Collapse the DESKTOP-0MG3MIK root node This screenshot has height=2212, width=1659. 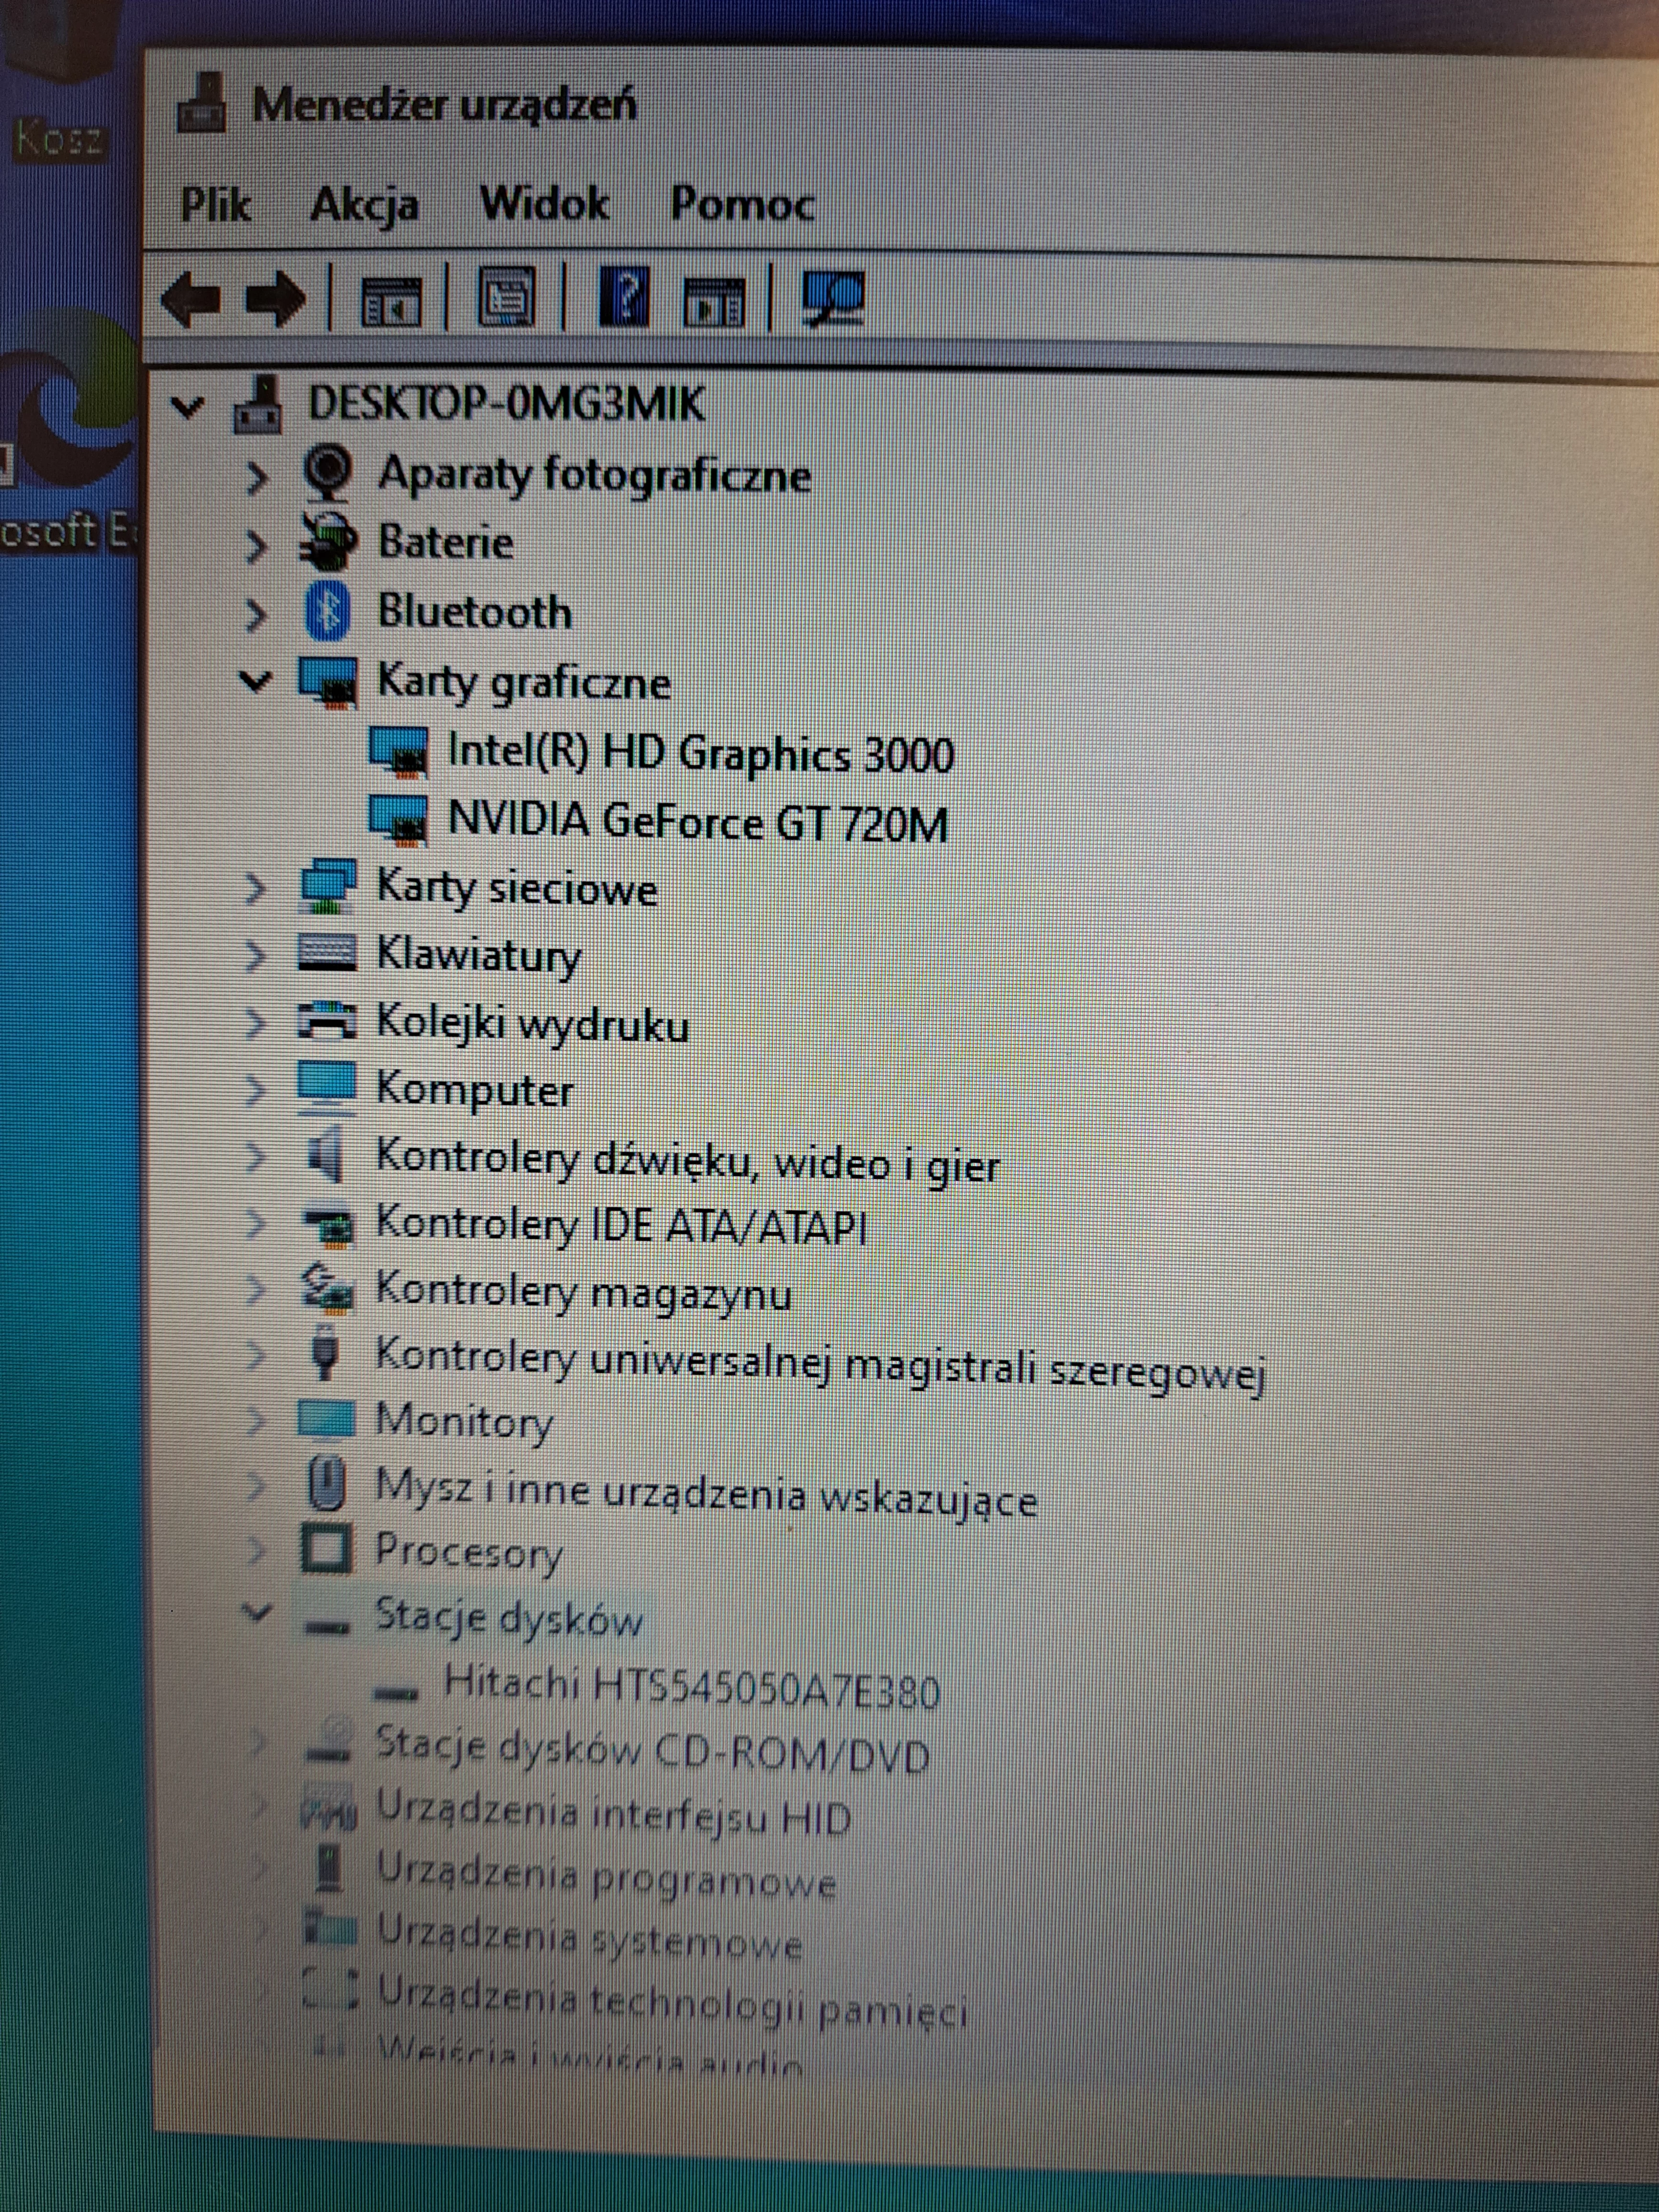coord(188,406)
